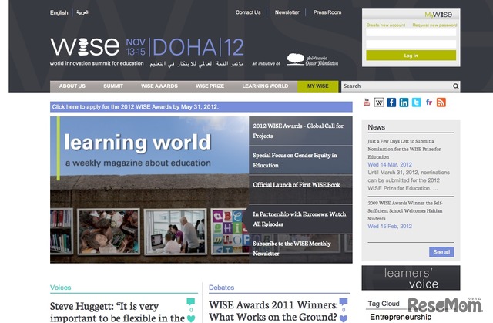Open the Contact Us link
493x323 pixels.
248,12
